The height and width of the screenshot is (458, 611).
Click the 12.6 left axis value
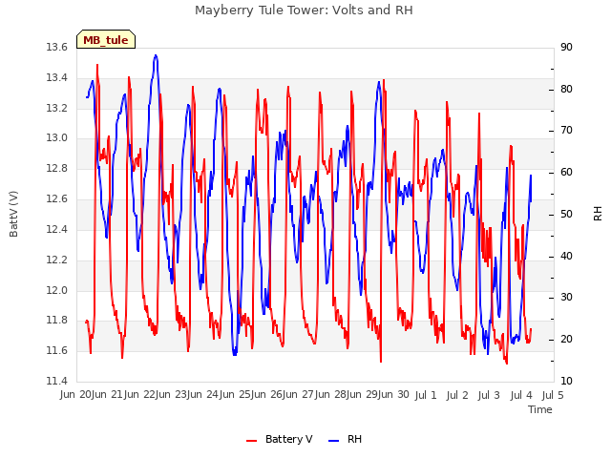click(x=57, y=199)
